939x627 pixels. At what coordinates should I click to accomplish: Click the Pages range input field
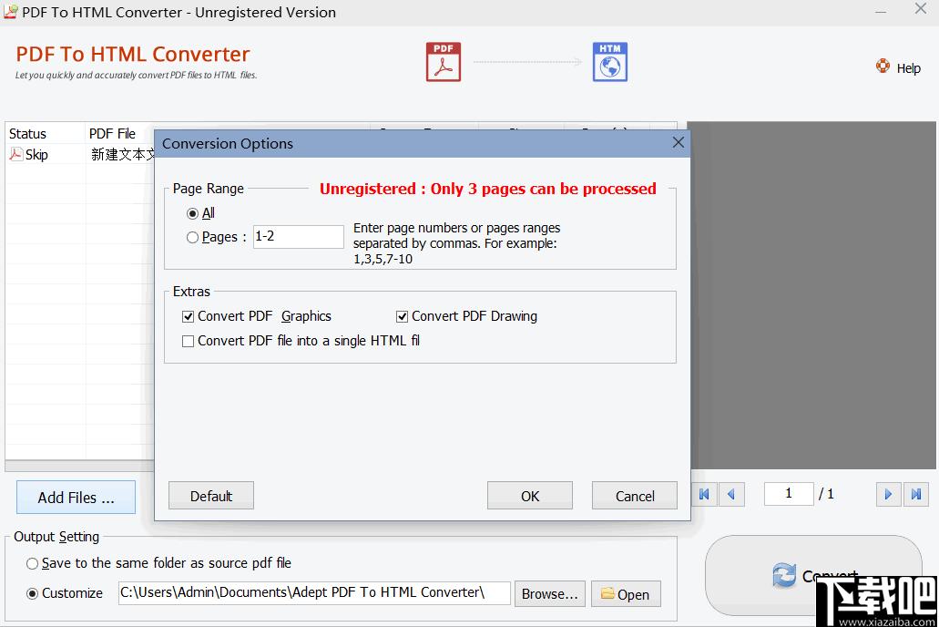tap(298, 237)
